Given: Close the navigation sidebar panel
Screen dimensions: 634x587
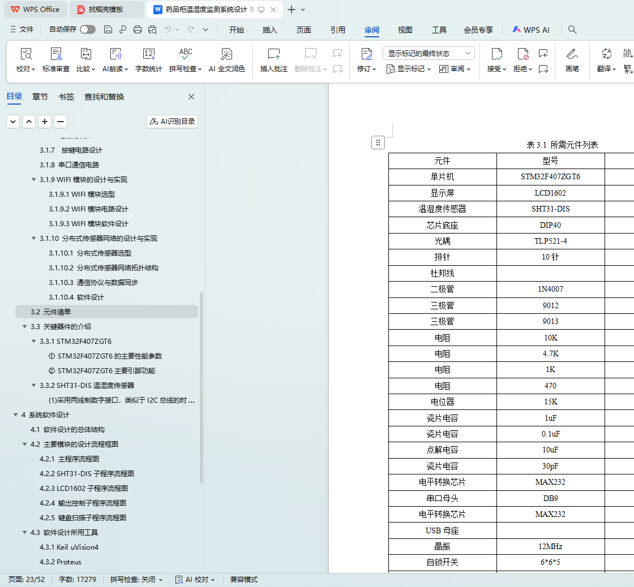Looking at the screenshot, I should tap(191, 97).
